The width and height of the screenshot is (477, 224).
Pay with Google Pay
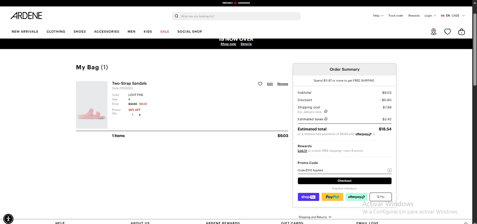381,197
